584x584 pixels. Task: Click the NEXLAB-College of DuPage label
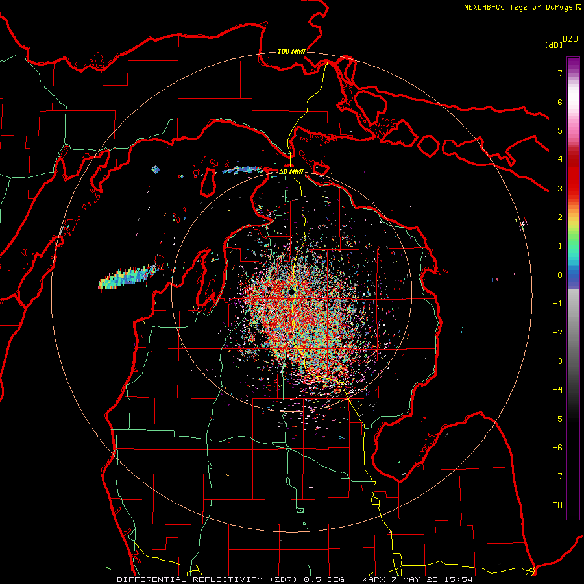[x=522, y=7]
